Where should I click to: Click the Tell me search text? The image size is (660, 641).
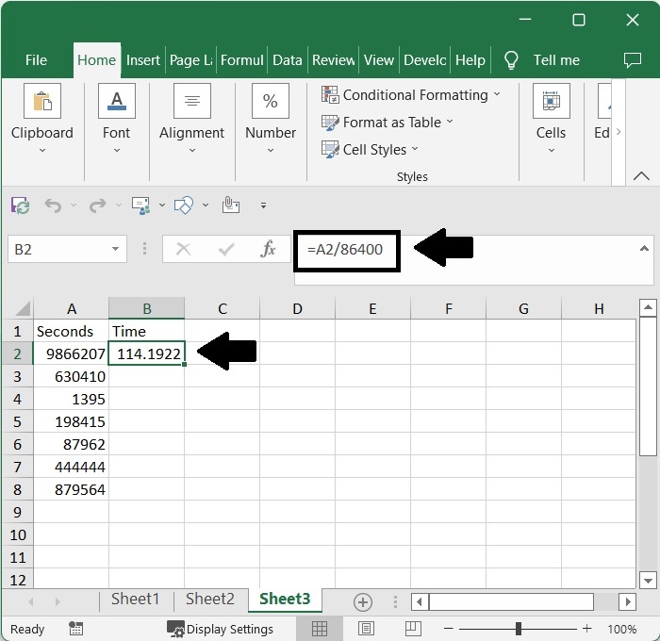(x=556, y=60)
